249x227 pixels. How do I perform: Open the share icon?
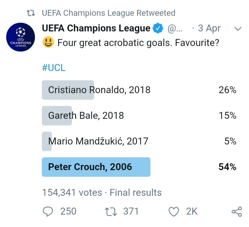tap(237, 211)
